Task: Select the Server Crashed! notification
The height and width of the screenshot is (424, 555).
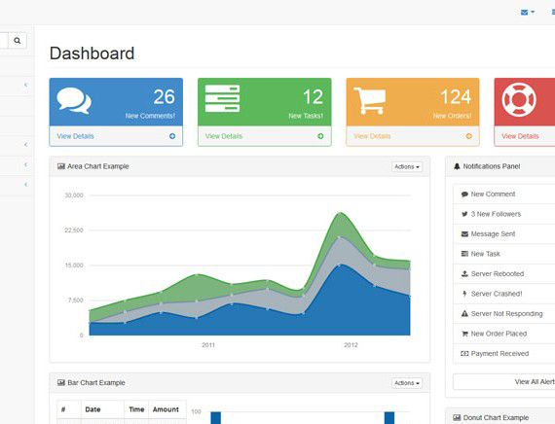Action: tap(504, 294)
